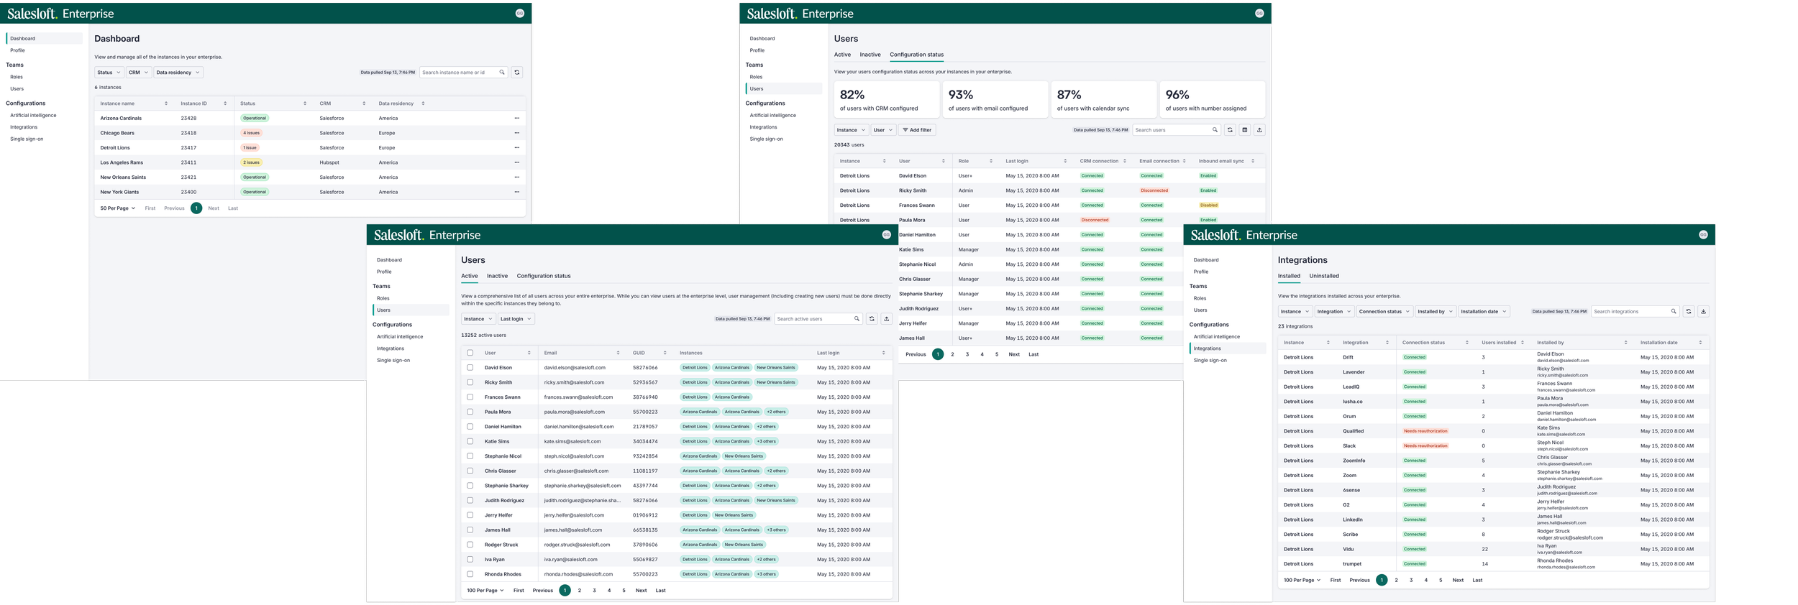
Task: Click export icon in Active users window
Action: coord(886,319)
